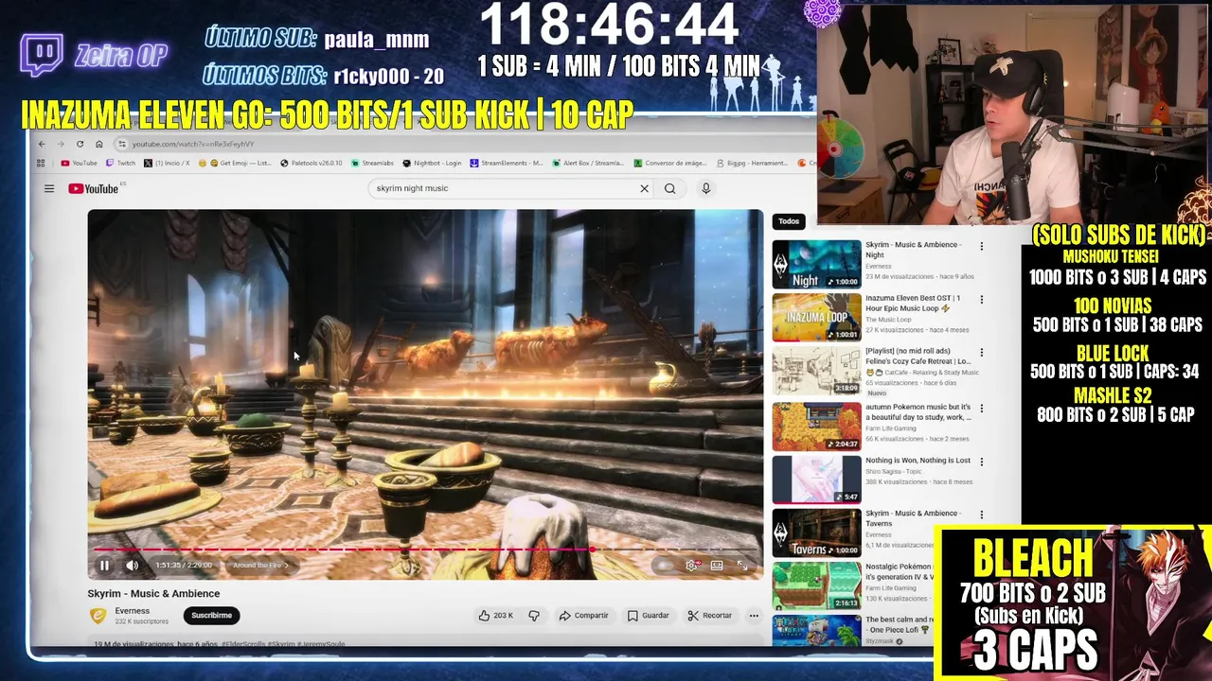This screenshot has width=1212, height=681.
Task: Open the Streamlabs bookmark
Action: (373, 163)
